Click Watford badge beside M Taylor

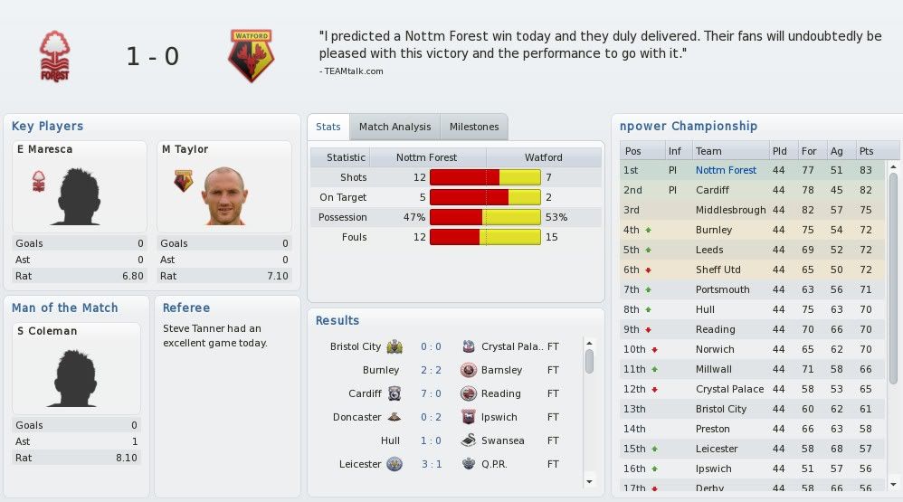pyautogui.click(x=183, y=181)
